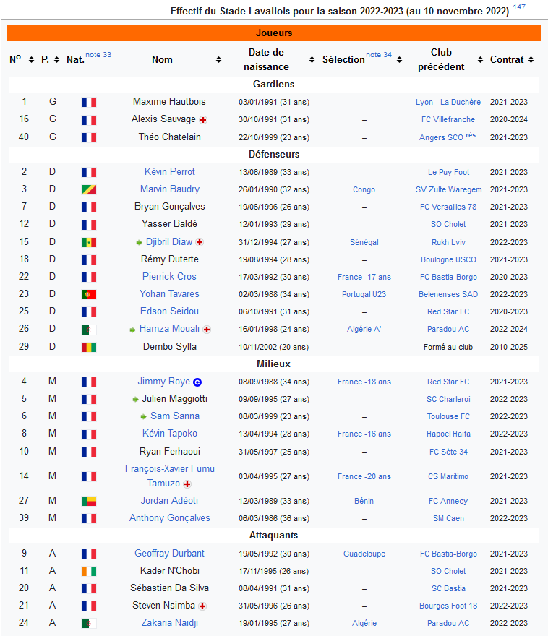Click France flag in Kévin Perrot row

[89, 173]
